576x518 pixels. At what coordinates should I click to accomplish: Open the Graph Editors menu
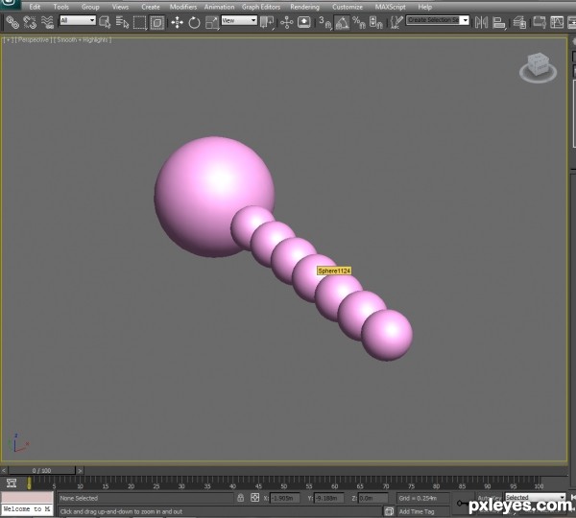(261, 7)
